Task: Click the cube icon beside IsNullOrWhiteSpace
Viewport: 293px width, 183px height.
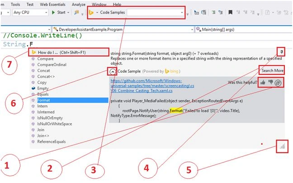Action: coord(33,124)
